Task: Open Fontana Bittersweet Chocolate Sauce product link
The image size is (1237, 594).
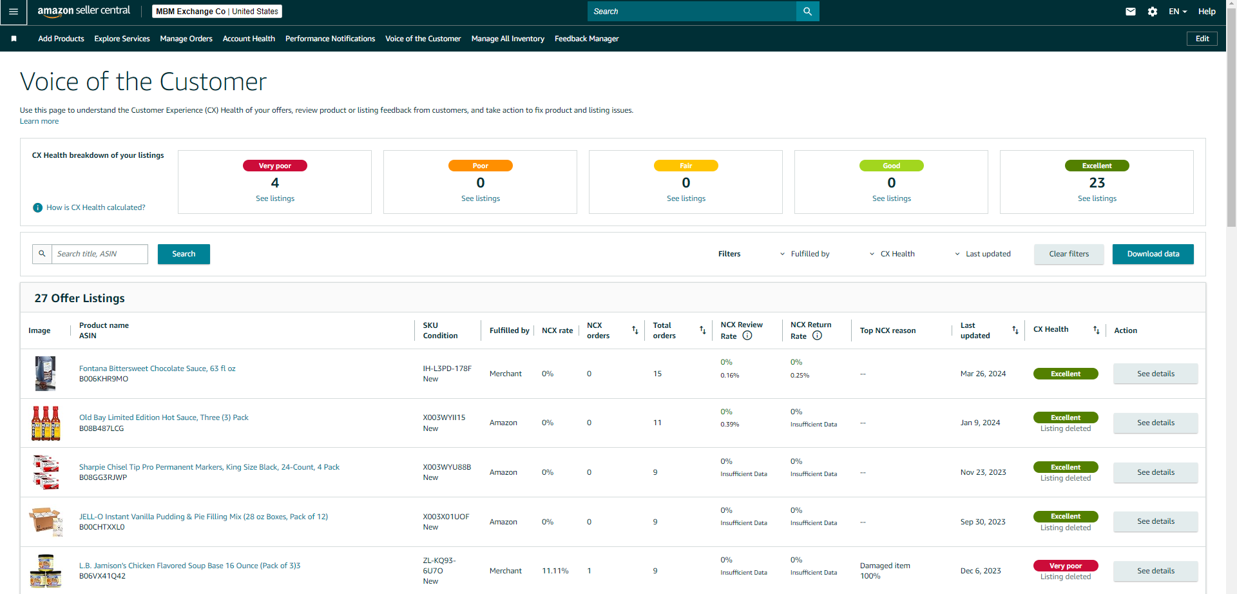Action: click(x=157, y=369)
